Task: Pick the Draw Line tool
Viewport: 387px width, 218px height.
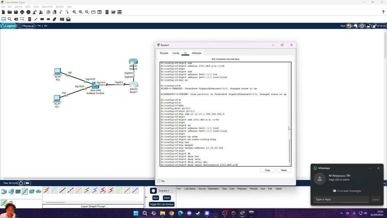Action: pos(36,19)
